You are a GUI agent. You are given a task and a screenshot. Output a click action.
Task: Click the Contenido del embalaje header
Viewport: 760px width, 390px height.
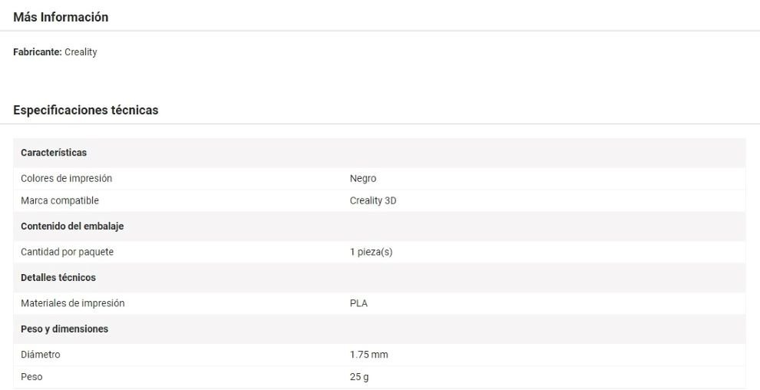point(72,226)
